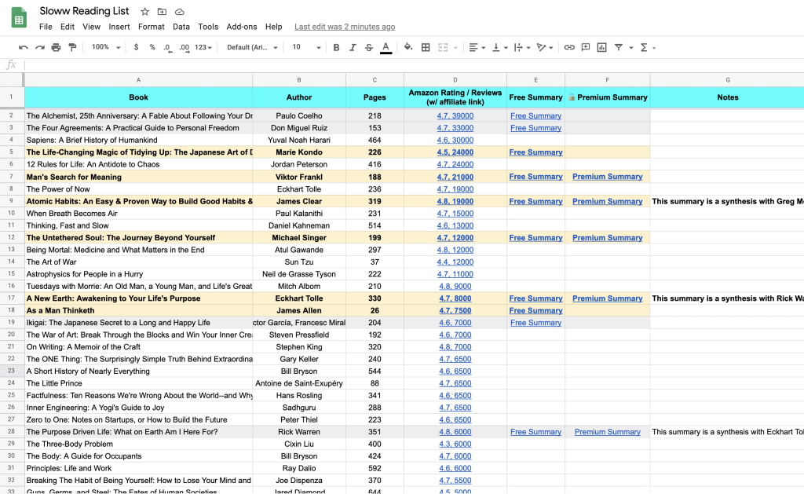
Task: Open the text color picker
Action: coord(386,47)
